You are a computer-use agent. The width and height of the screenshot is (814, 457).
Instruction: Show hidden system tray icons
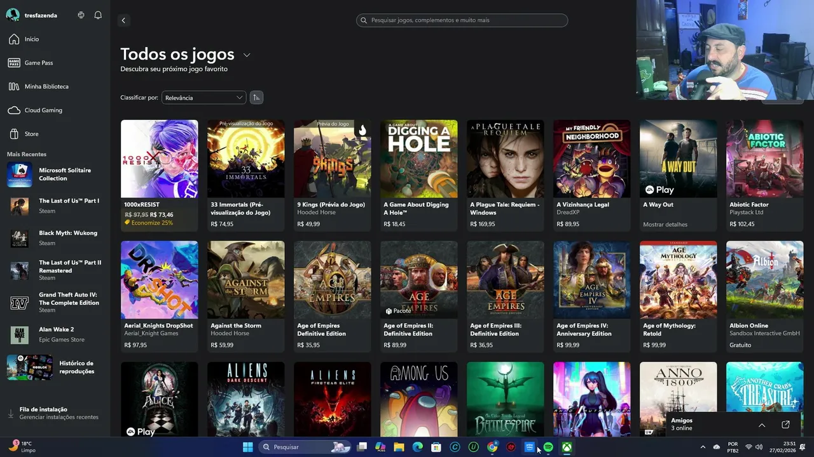703,447
